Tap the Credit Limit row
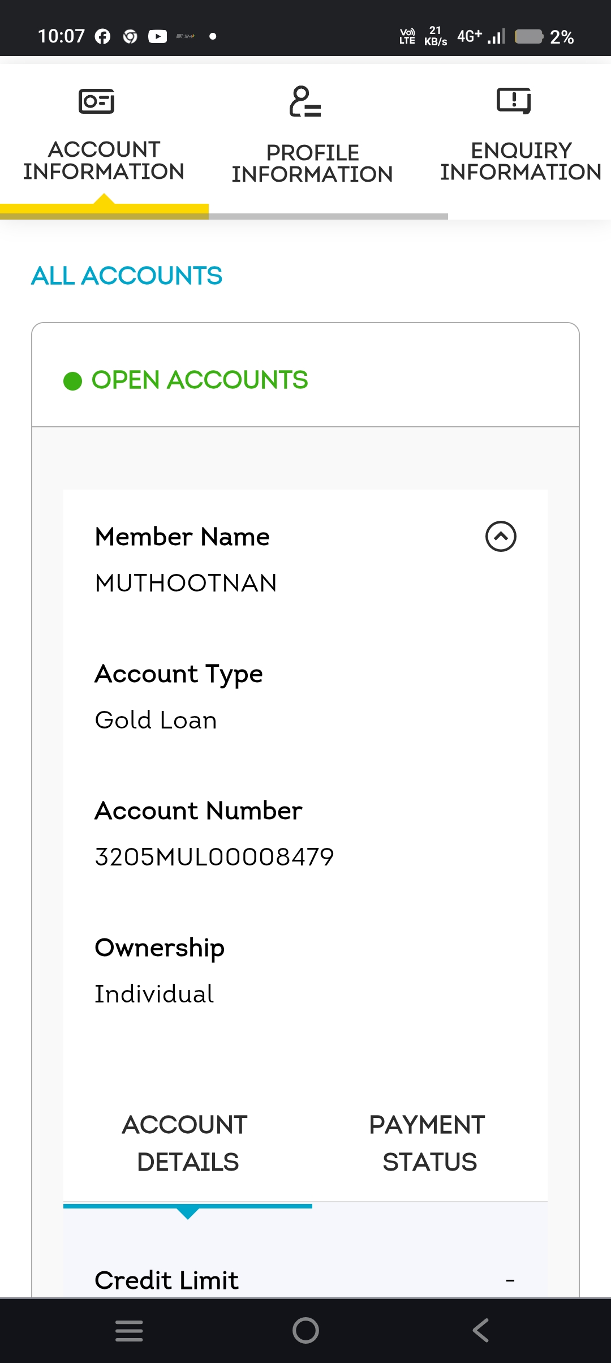The height and width of the screenshot is (1363, 611). coord(304,1280)
